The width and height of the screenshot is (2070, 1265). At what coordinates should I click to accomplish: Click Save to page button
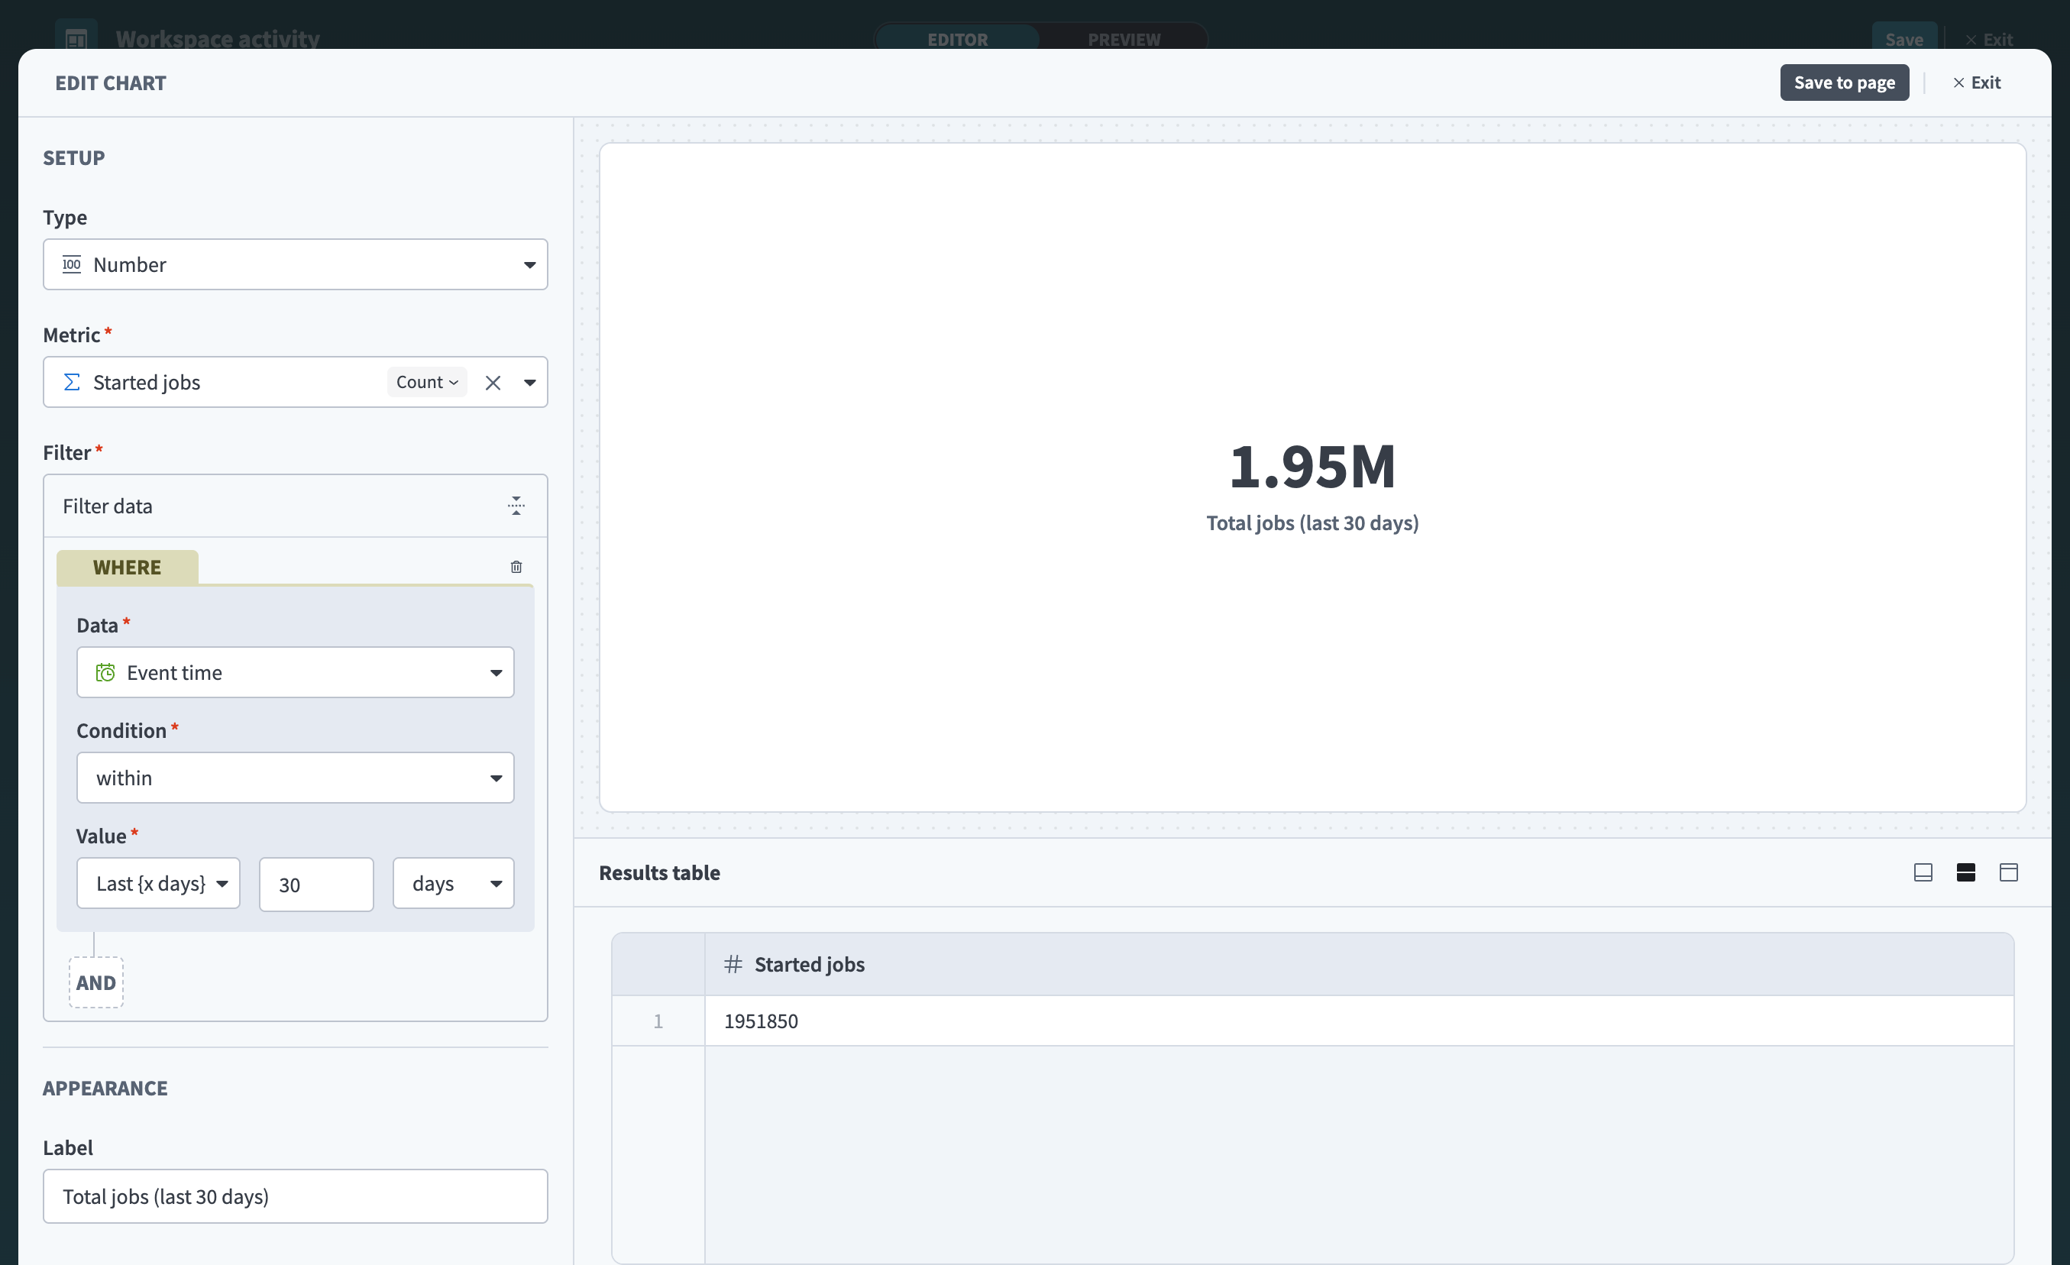pyautogui.click(x=1844, y=82)
